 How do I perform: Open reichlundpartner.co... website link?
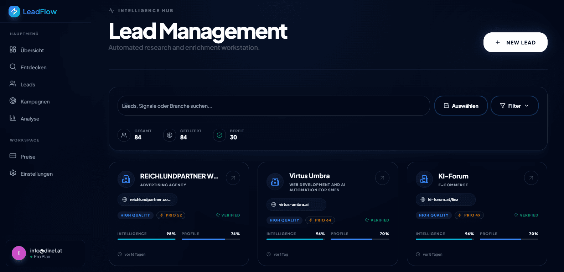click(148, 199)
